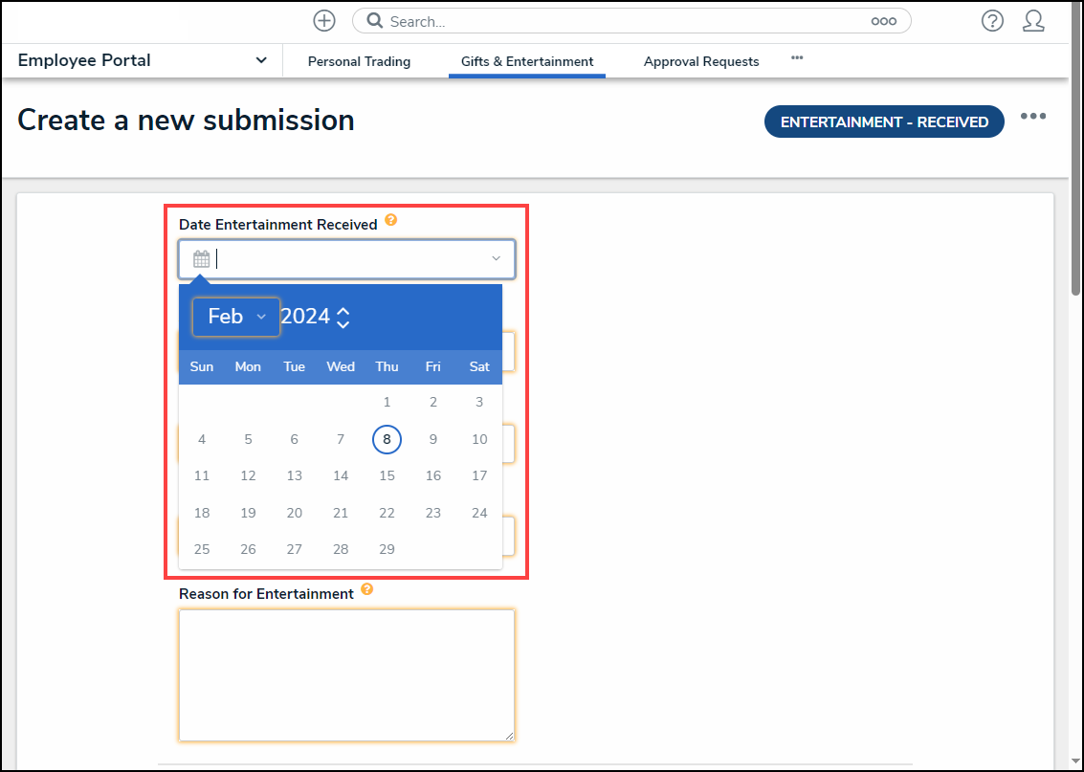This screenshot has width=1084, height=772.
Task: Click the plus create-new icon
Action: coord(324,20)
